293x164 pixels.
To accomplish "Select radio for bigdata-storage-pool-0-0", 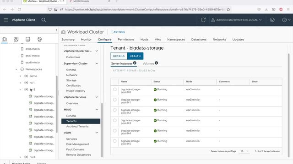I will click(115, 89).
